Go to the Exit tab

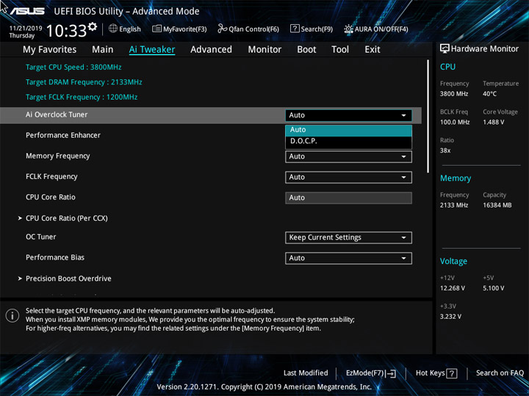[x=372, y=50]
